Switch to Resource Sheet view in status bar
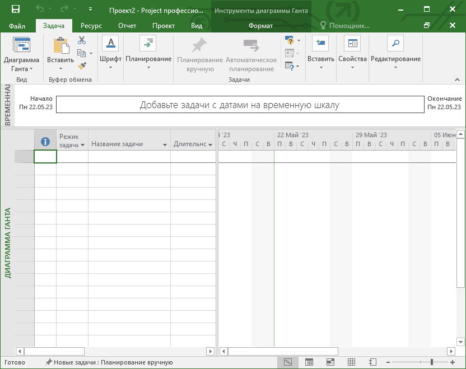Screen dimensions: 466x369 click(x=351, y=362)
